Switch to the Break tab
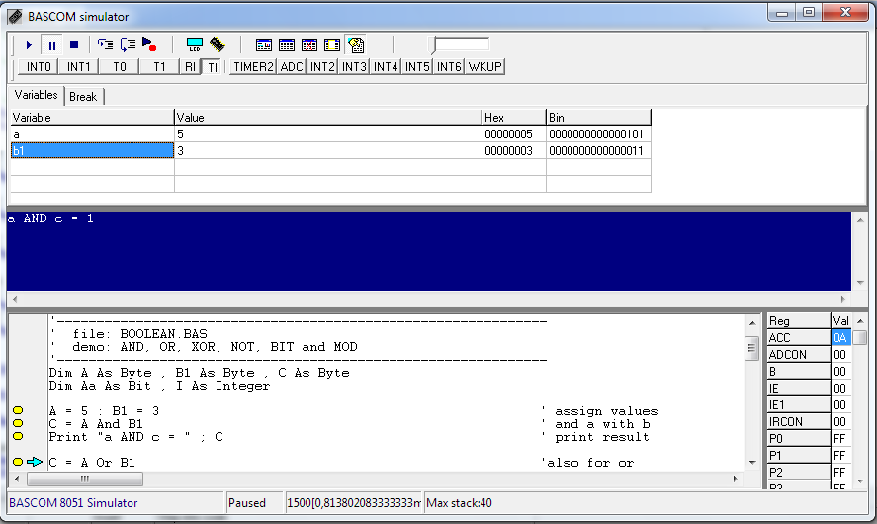The height and width of the screenshot is (524, 877). 83,97
